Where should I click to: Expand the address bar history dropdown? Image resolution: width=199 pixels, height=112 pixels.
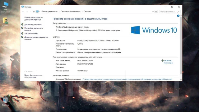click(153, 12)
